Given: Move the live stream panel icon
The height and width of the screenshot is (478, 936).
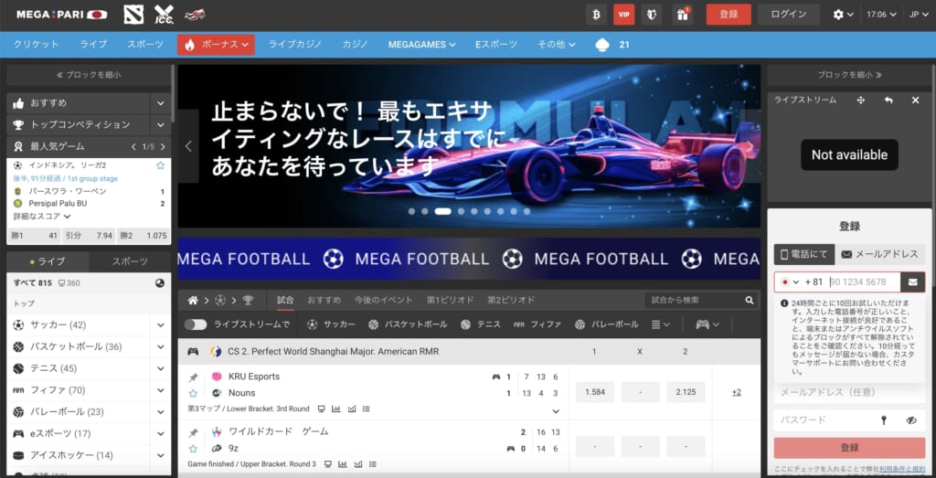Looking at the screenshot, I should (x=860, y=101).
